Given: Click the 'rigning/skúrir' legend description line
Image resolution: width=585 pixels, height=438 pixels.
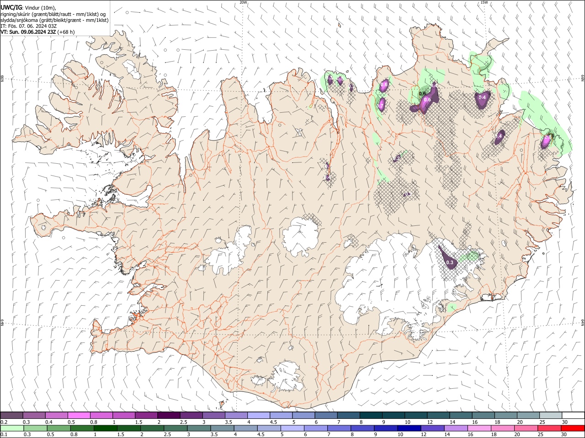Looking at the screenshot, I should (53, 14).
